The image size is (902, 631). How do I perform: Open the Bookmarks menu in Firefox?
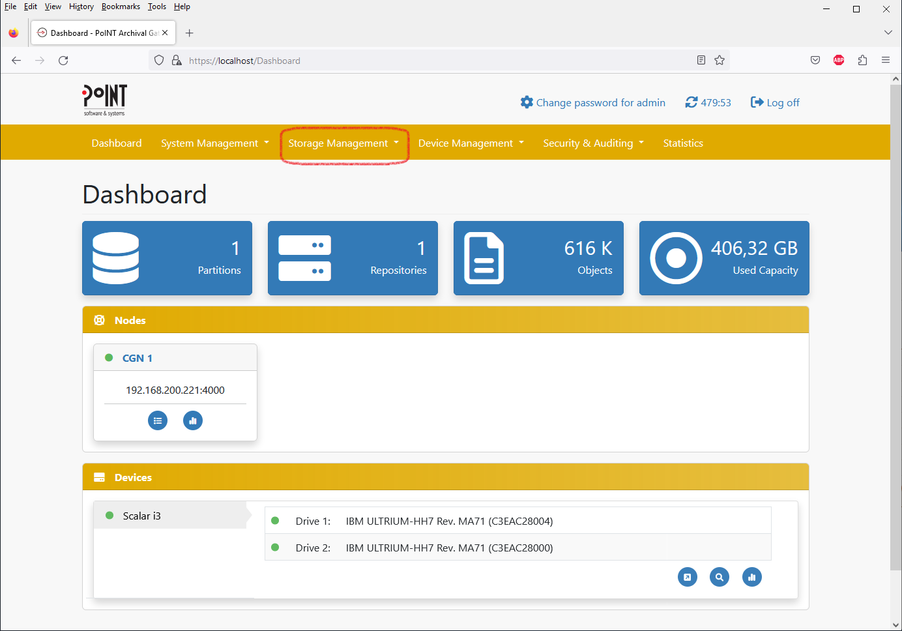(x=121, y=7)
